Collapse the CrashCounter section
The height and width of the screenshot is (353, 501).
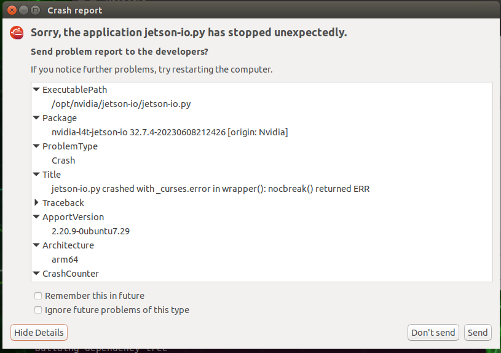click(36, 274)
